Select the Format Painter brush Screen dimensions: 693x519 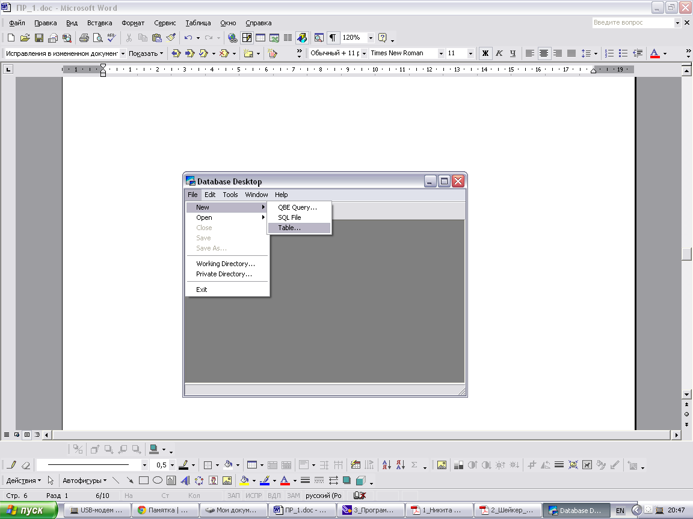pos(171,38)
